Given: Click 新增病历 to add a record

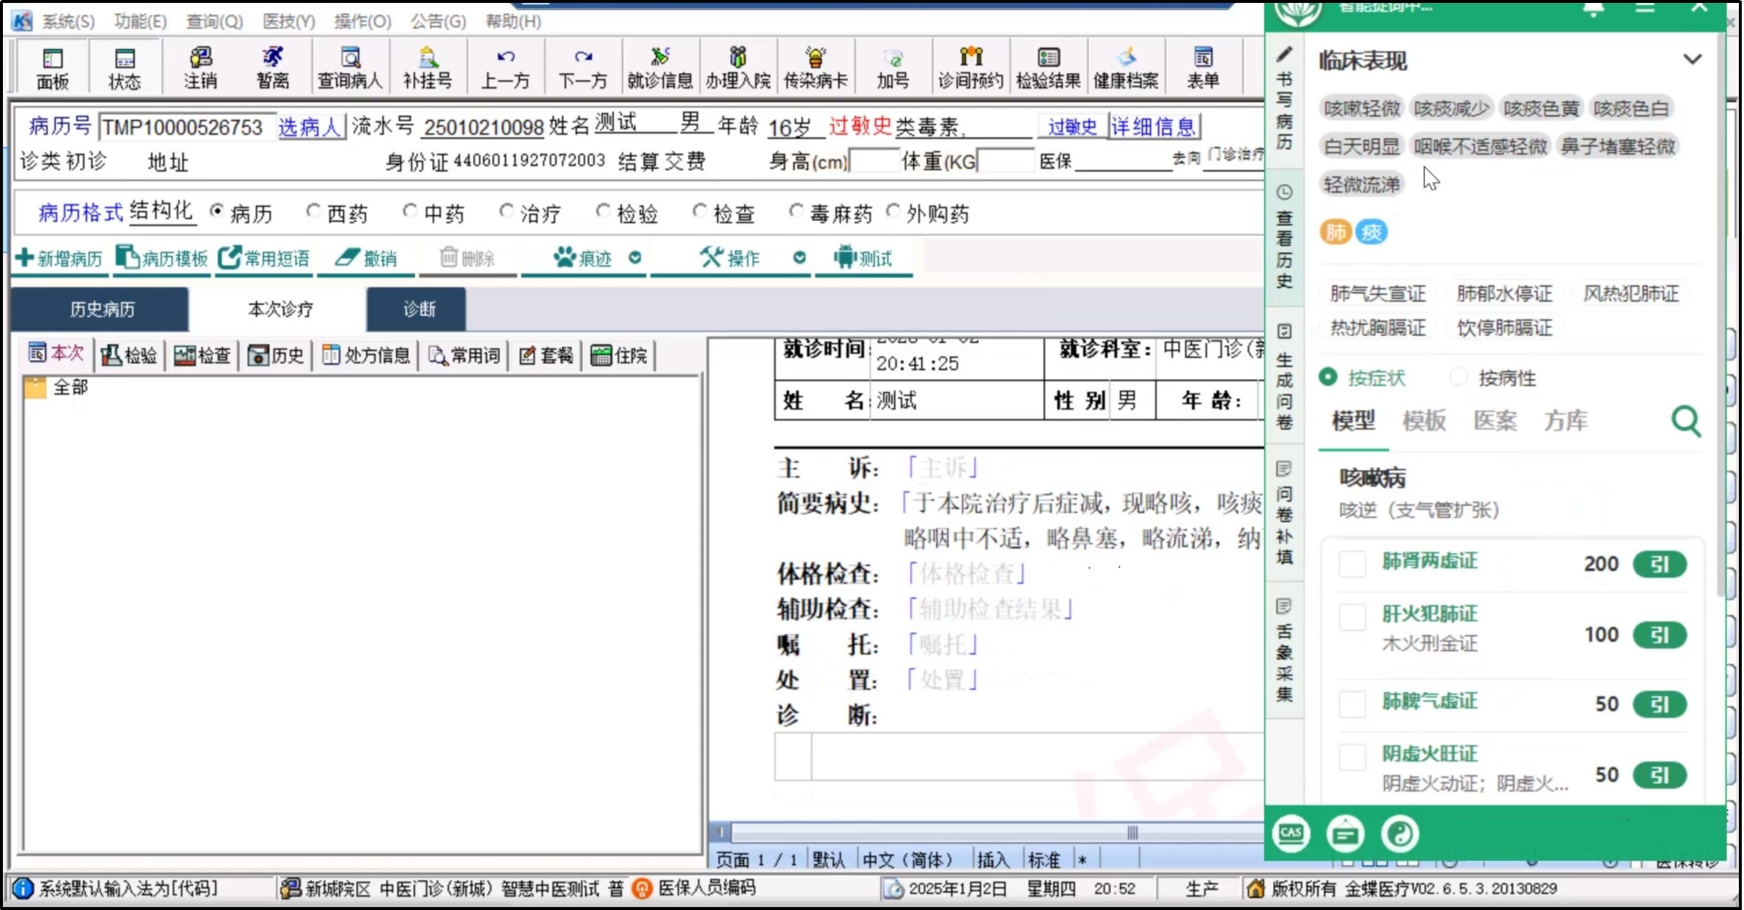Looking at the screenshot, I should (59, 258).
